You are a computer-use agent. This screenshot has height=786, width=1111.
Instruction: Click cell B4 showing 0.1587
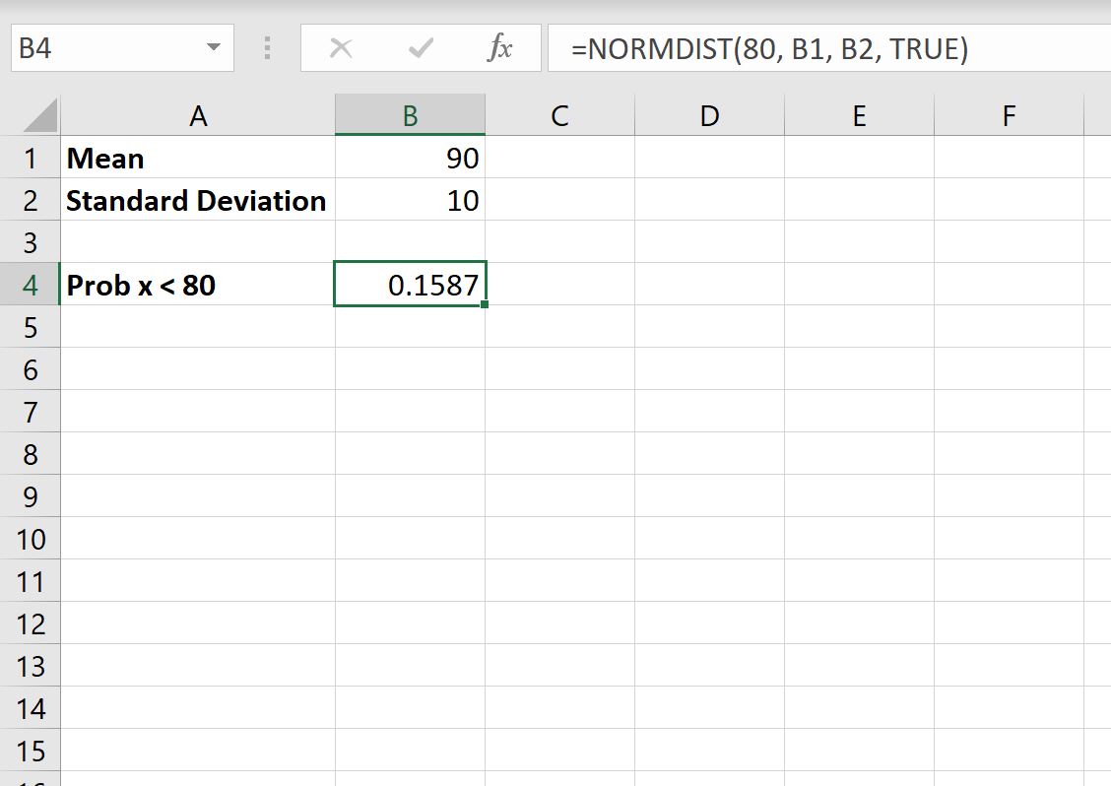click(410, 285)
